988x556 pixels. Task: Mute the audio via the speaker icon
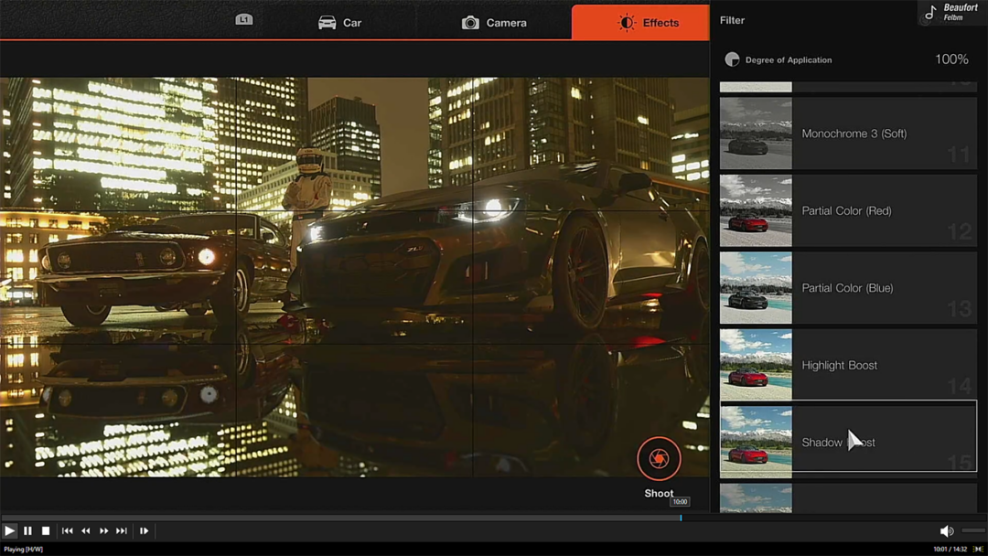947,530
